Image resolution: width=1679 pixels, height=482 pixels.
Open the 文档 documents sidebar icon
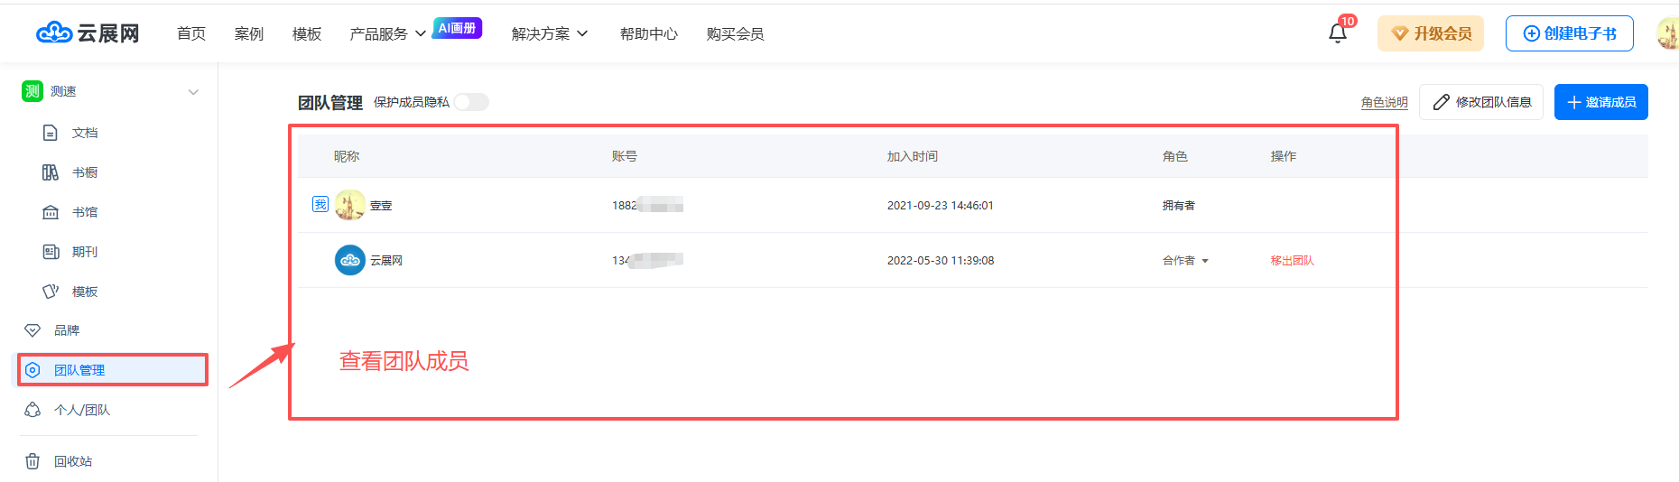(x=51, y=133)
